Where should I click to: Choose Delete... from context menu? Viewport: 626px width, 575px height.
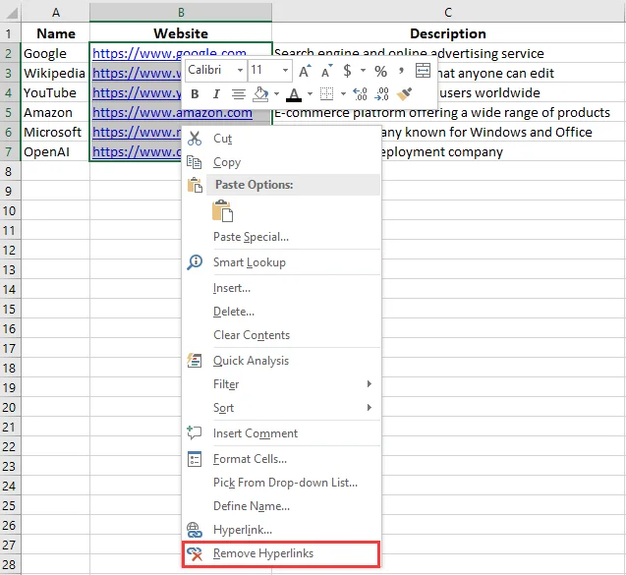click(x=281, y=312)
